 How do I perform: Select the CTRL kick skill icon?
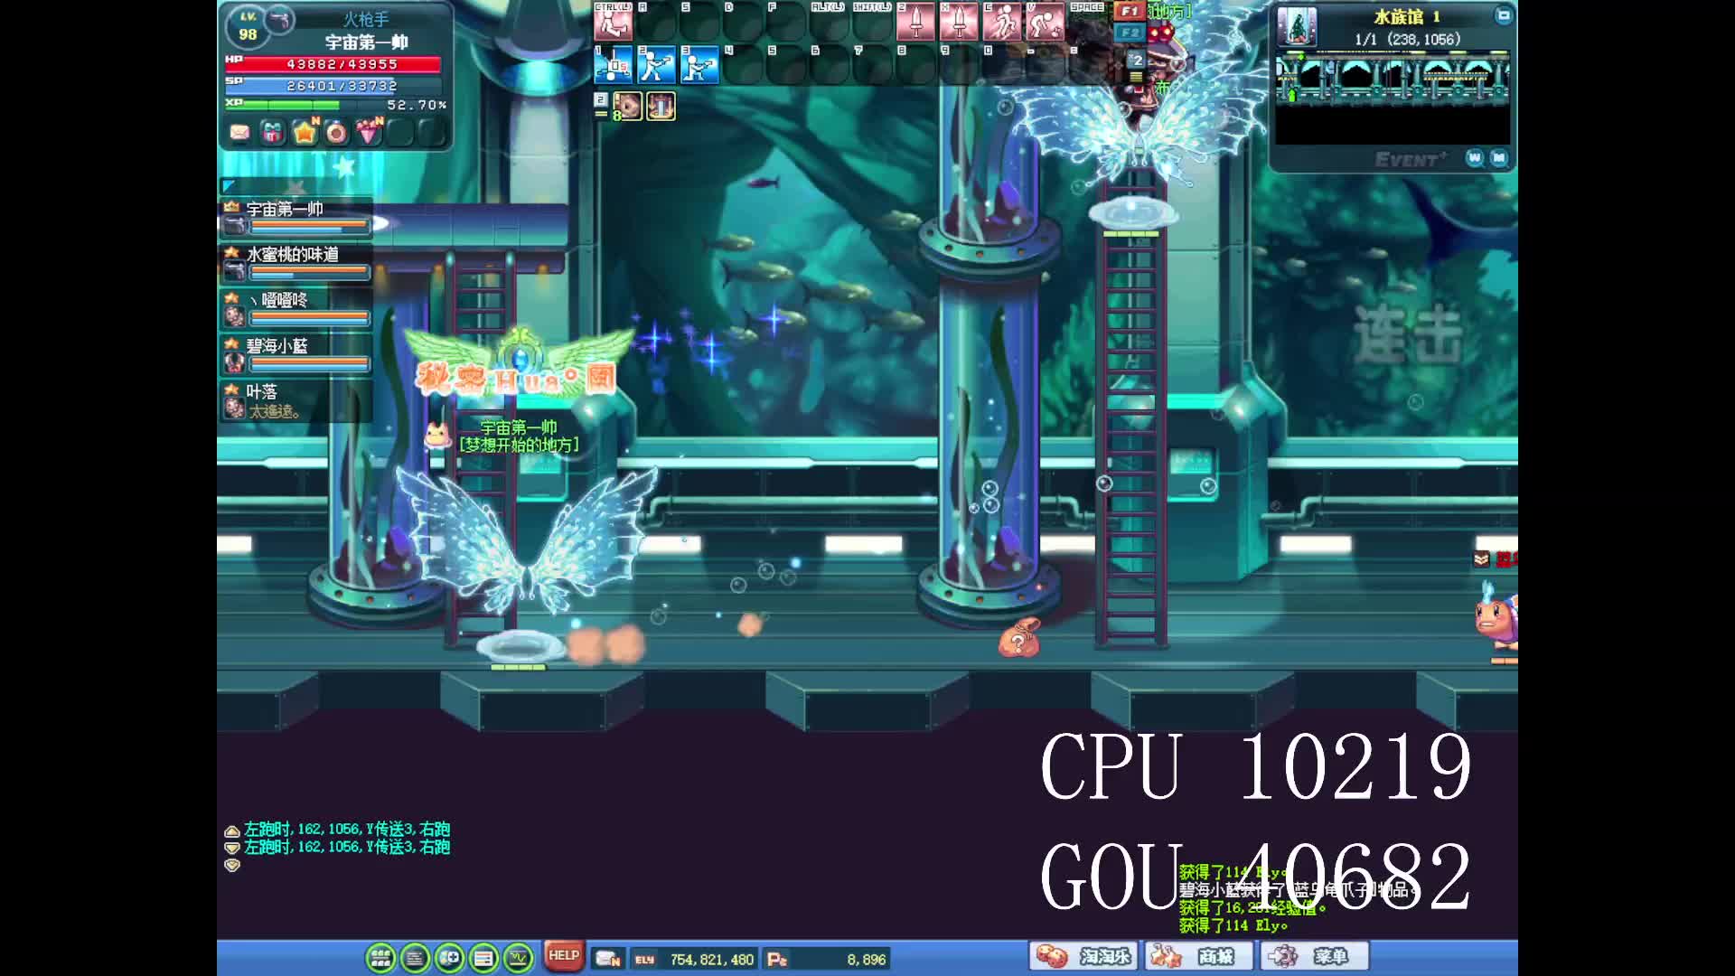[613, 21]
